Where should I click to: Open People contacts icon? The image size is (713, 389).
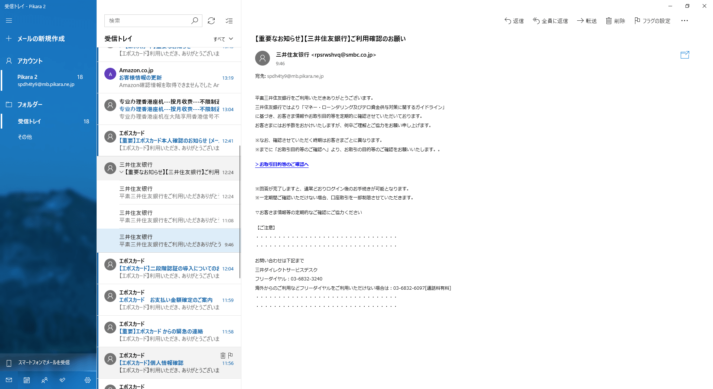(x=45, y=380)
